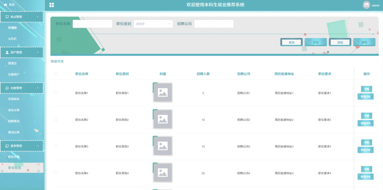
Task: Collapse the 站点管理 section chevron
Action: click(38, 17)
